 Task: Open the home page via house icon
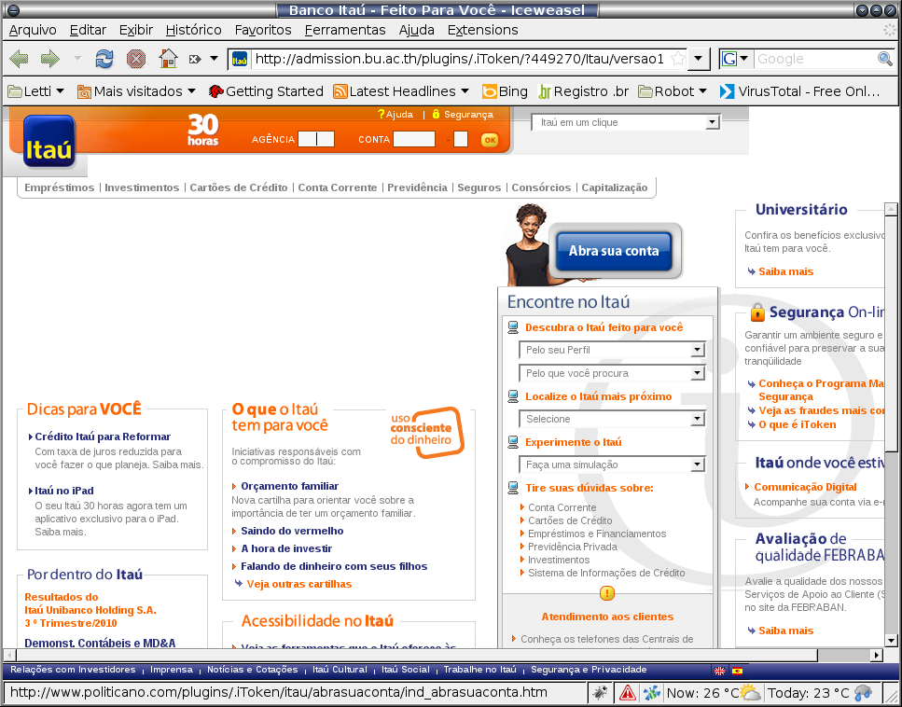[168, 59]
